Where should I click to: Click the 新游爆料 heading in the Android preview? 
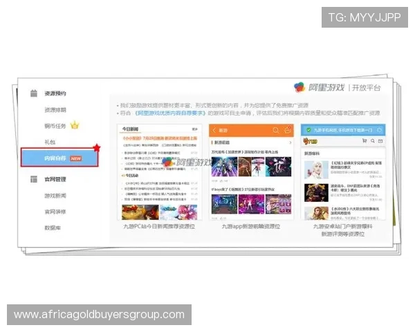pyautogui.click(x=312, y=154)
